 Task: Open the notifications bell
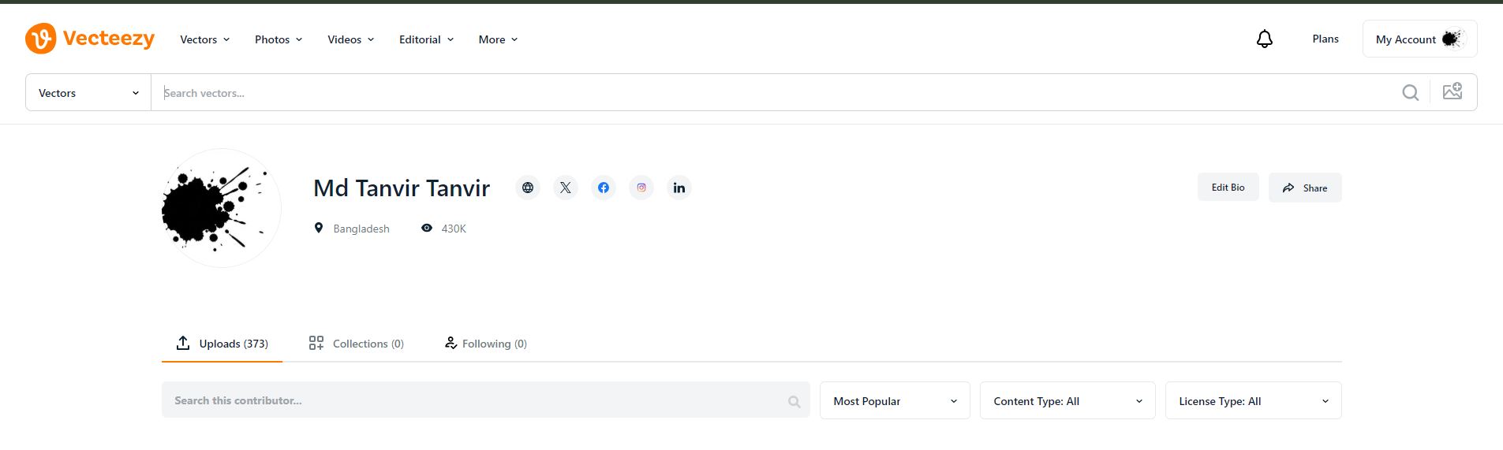tap(1265, 39)
